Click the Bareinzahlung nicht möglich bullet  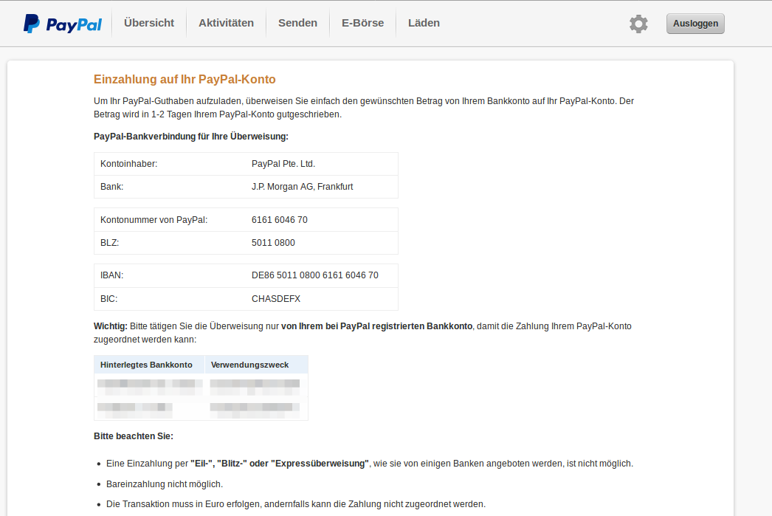pyautogui.click(x=165, y=484)
